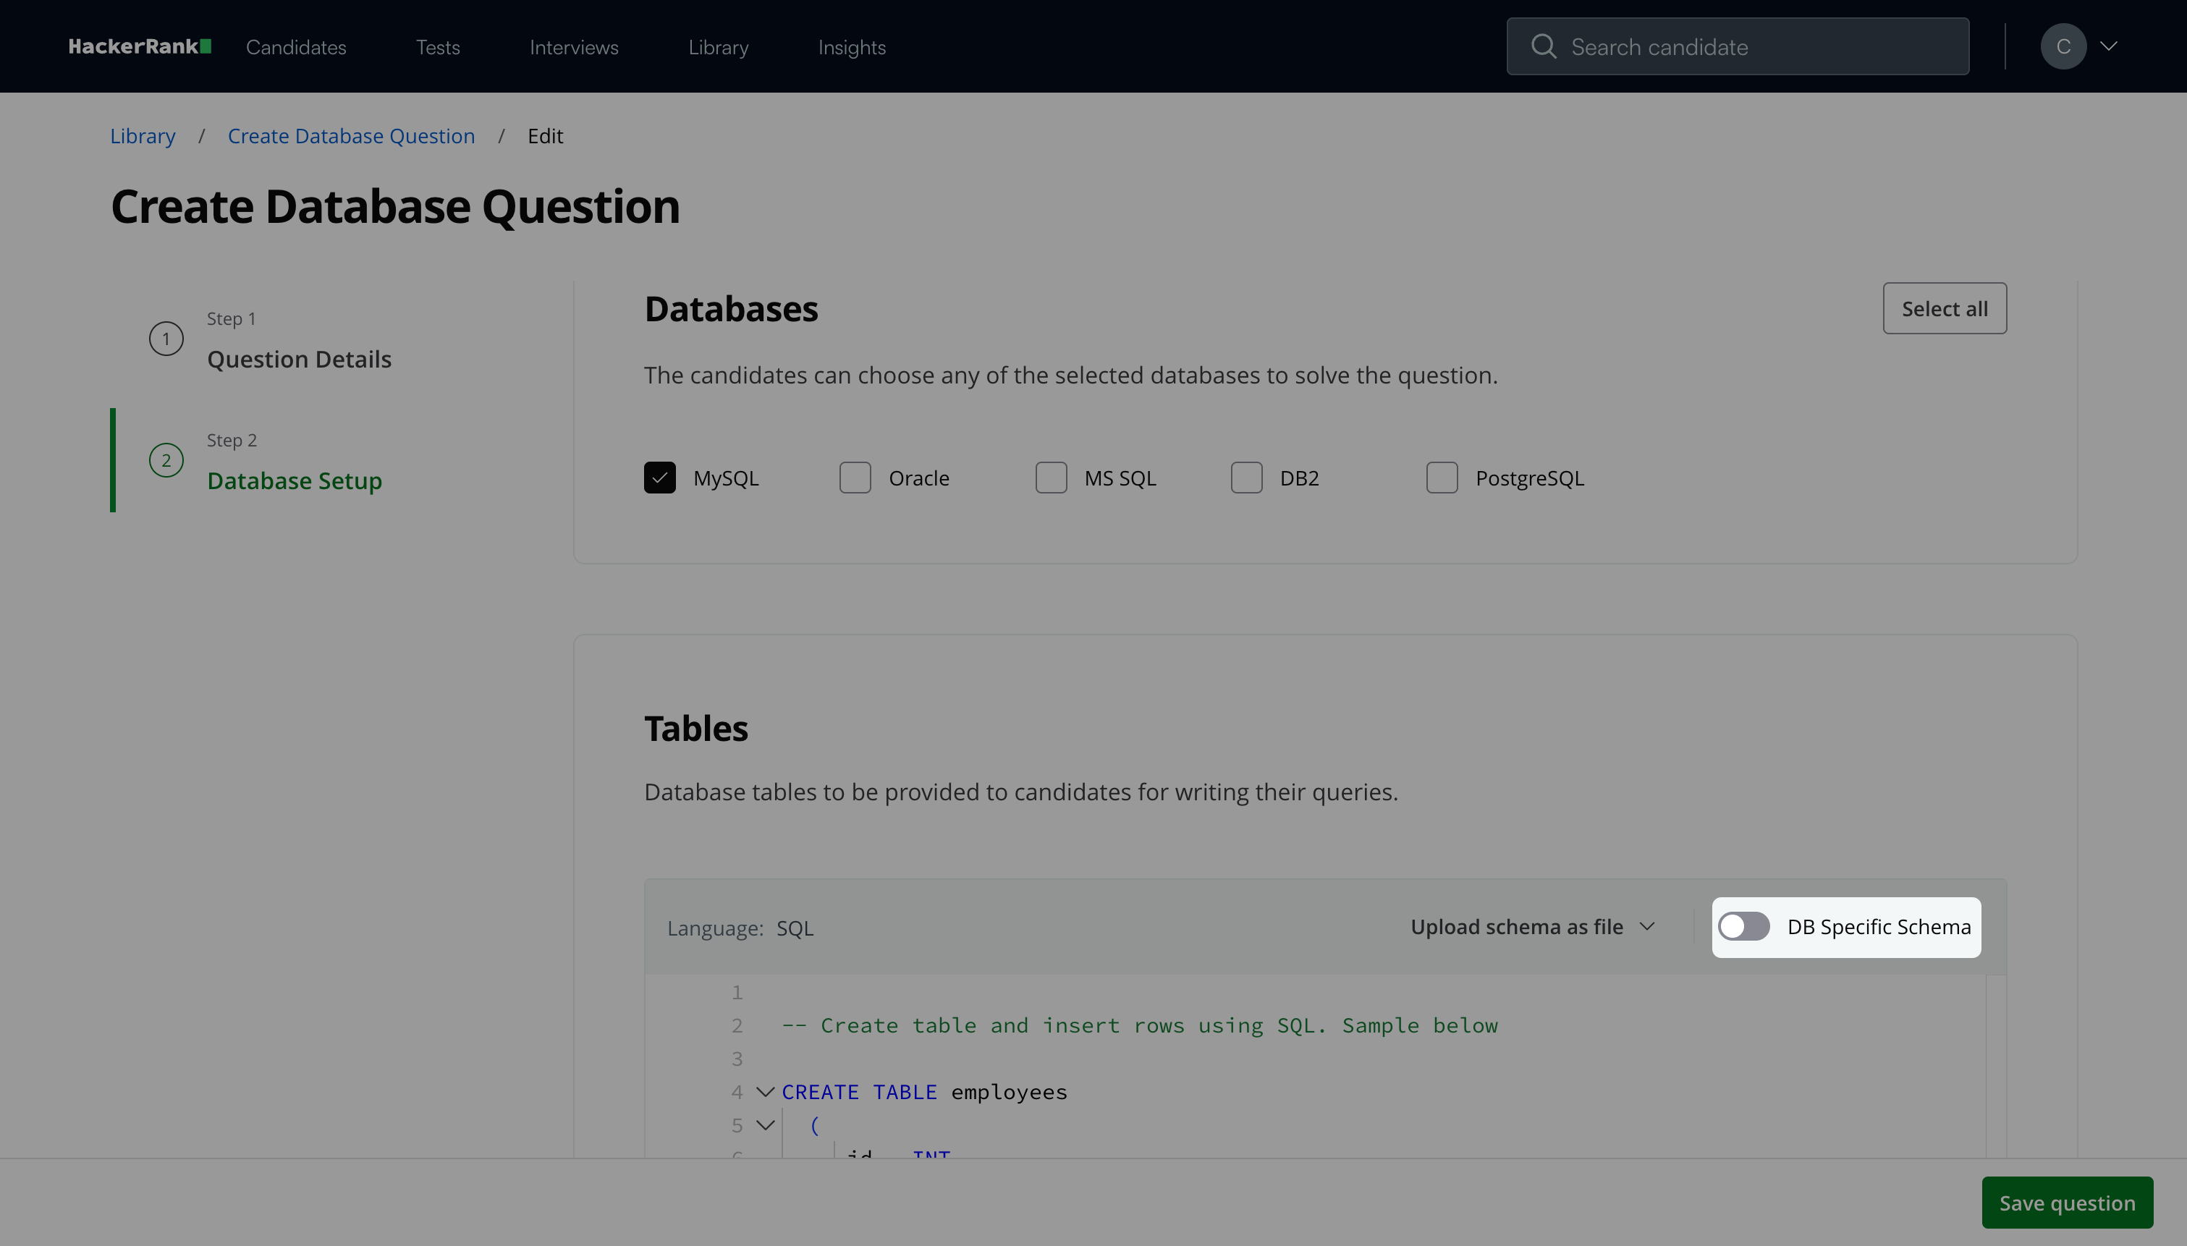Toggle the DB Specific Schema switch
The height and width of the screenshot is (1246, 2187).
(x=1744, y=927)
